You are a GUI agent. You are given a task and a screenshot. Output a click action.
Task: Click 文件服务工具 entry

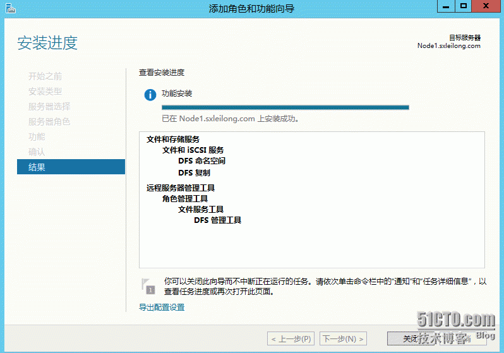[201, 209]
